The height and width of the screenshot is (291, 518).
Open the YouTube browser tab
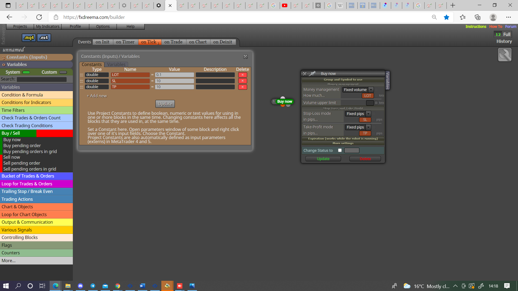pos(285,5)
